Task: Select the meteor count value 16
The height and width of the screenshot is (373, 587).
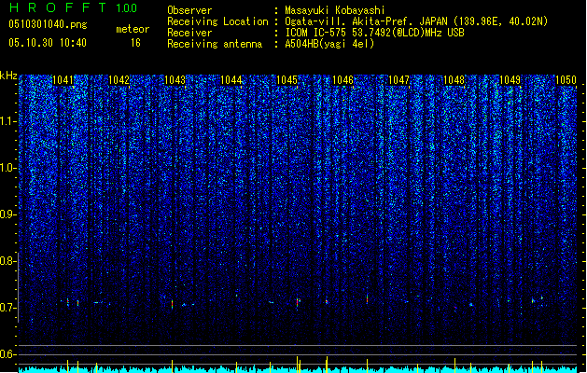Action: click(x=135, y=43)
